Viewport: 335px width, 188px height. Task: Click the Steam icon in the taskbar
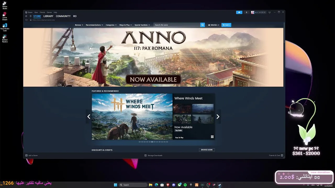tap(220, 185)
